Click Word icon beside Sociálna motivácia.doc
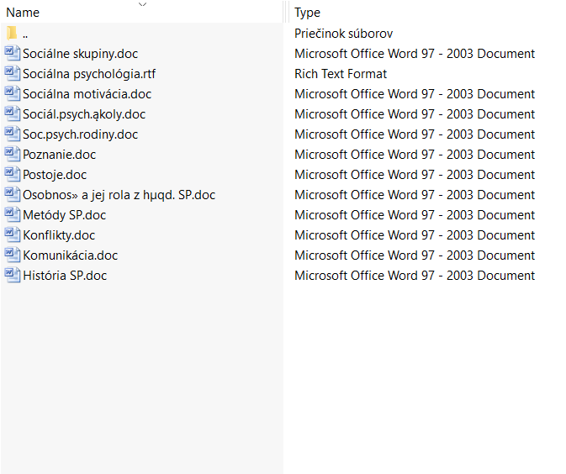 point(13,93)
